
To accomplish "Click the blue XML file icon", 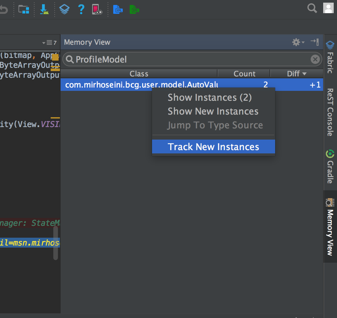I will [117, 9].
